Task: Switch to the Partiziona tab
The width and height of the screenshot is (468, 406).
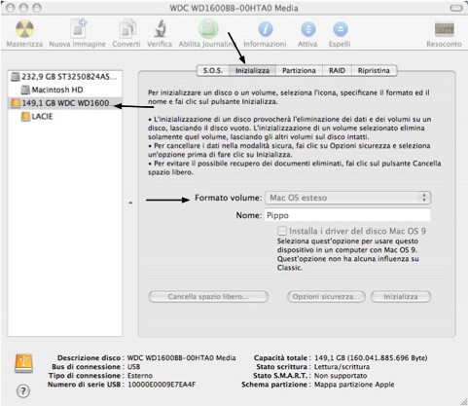Action: click(x=299, y=70)
